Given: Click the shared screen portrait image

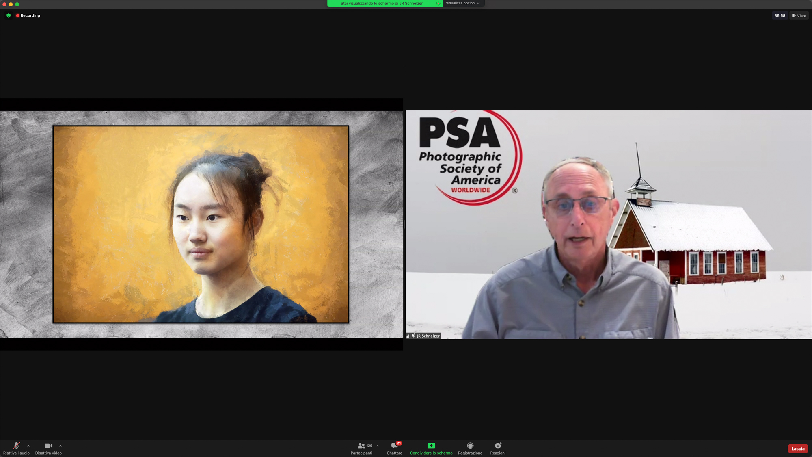Looking at the screenshot, I should [201, 224].
